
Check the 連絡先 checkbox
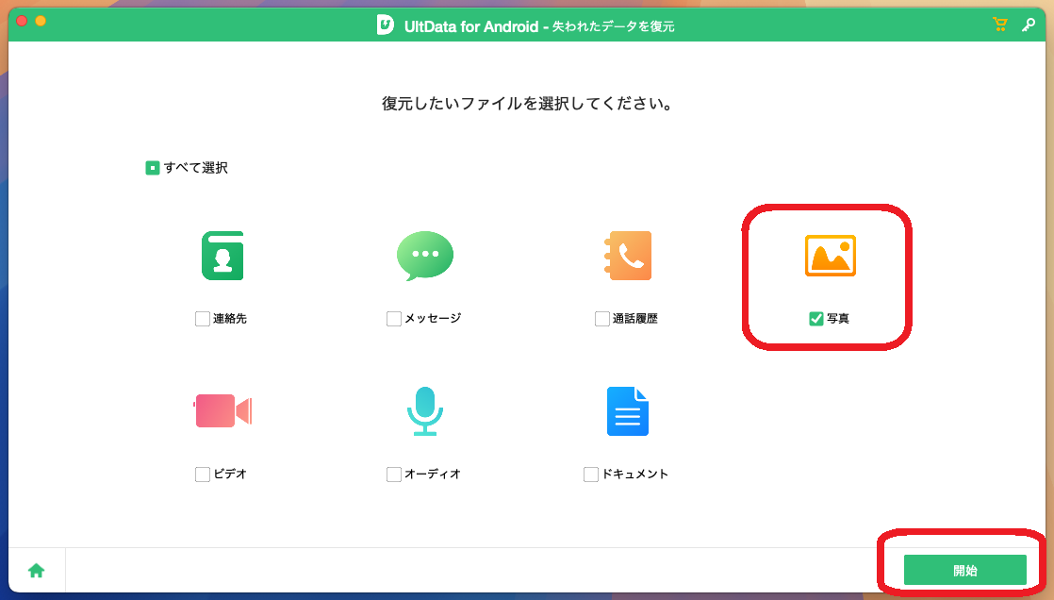(203, 318)
